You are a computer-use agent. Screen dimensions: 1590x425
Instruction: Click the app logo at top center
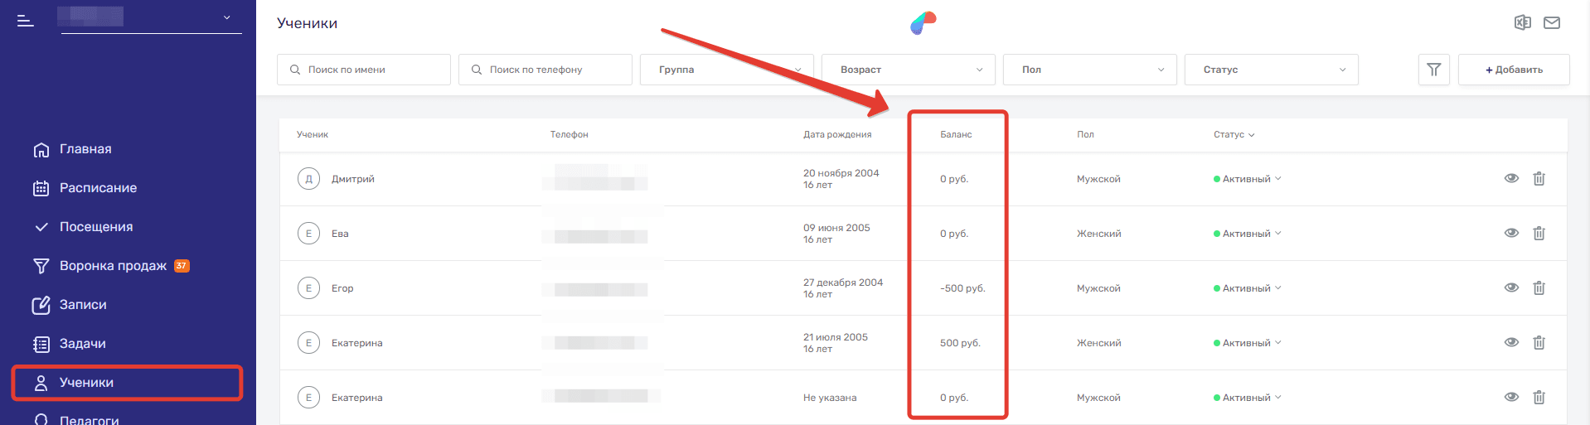923,23
